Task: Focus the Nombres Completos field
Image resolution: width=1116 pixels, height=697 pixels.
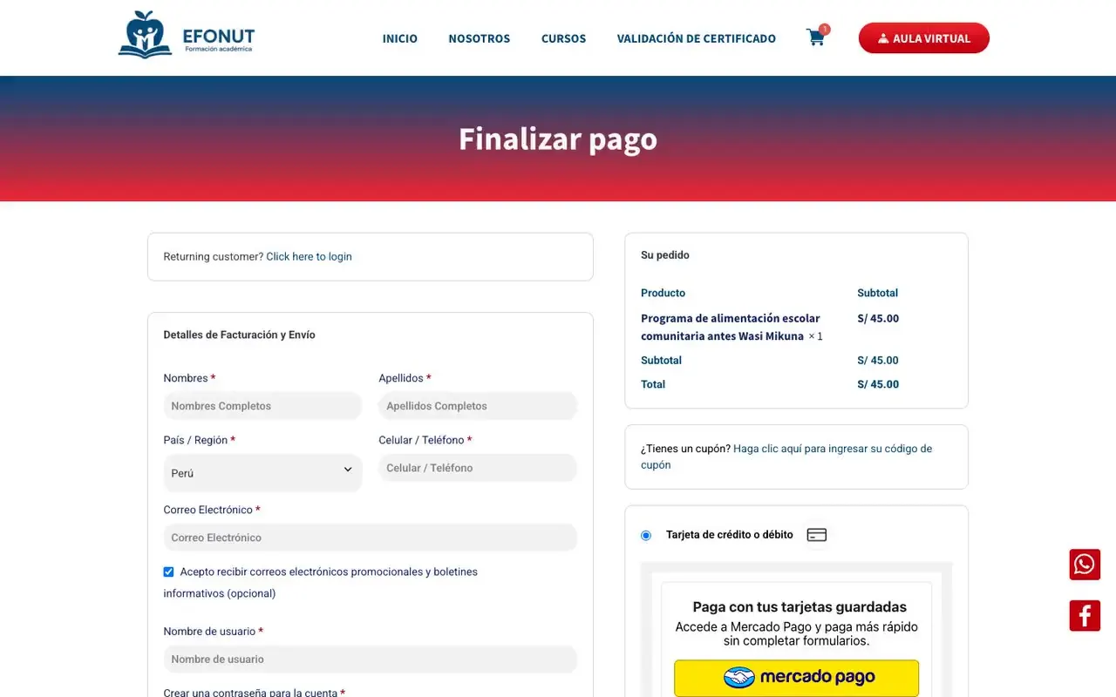Action: coord(262,406)
